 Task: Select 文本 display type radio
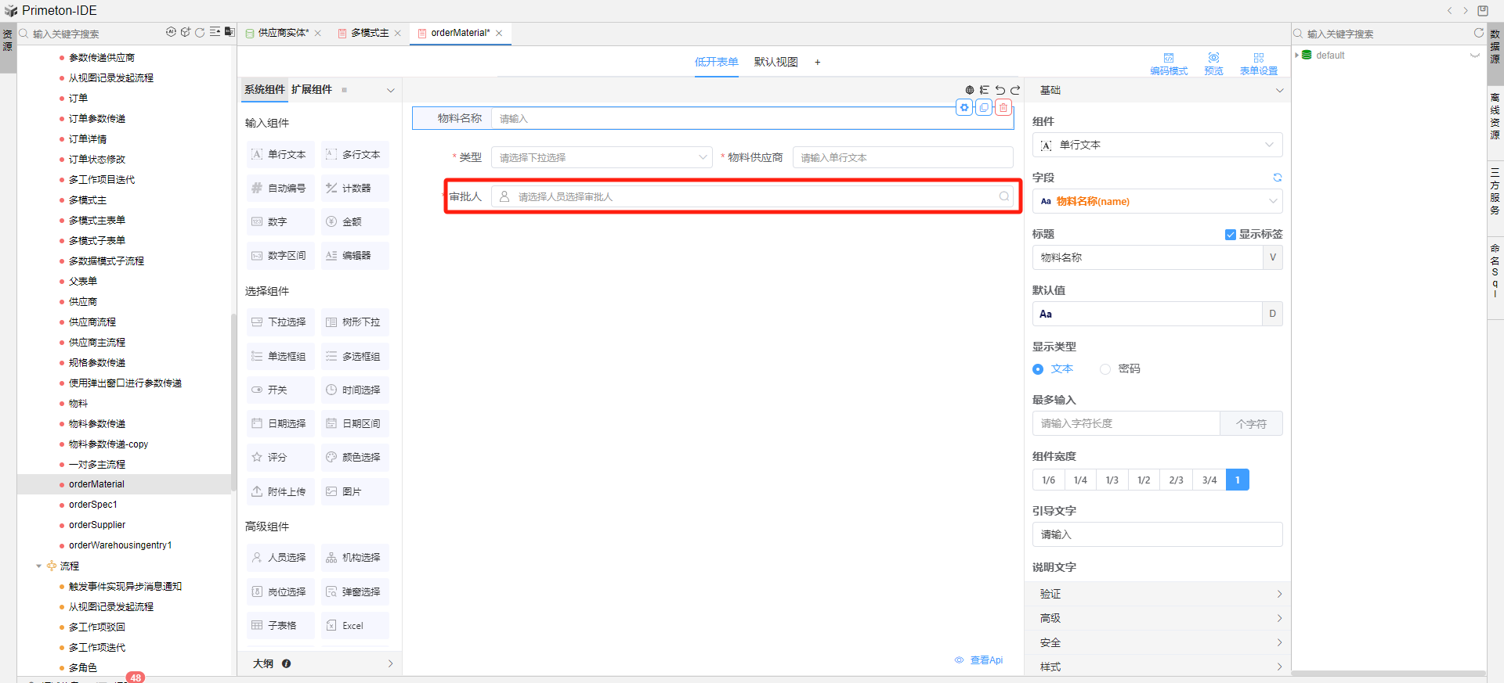[1038, 369]
